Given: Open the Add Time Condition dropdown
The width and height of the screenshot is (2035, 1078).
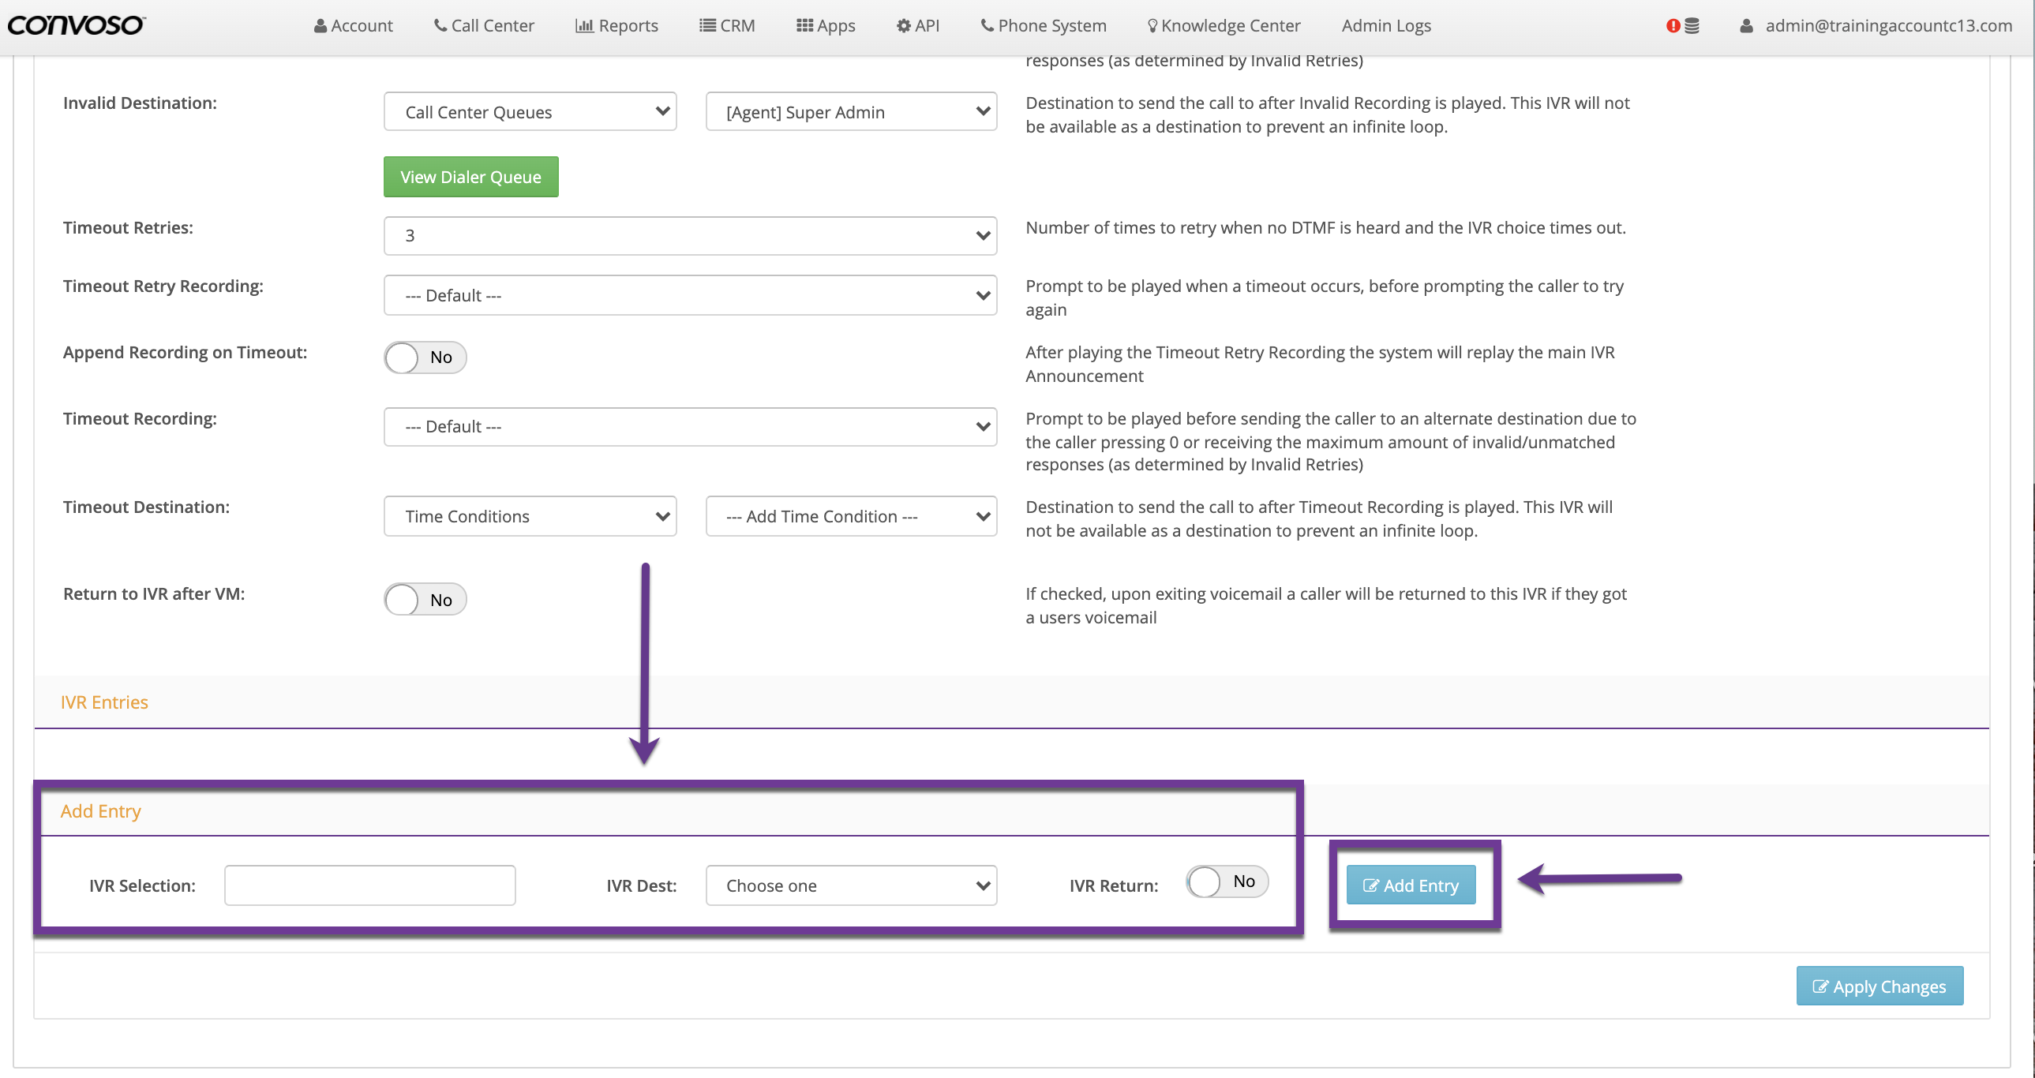Looking at the screenshot, I should tap(851, 515).
